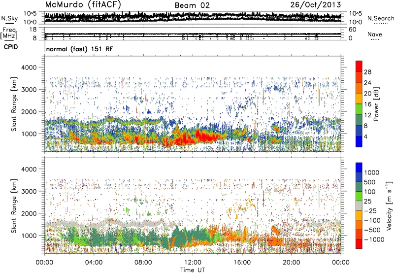Click the gray velocity band near 1500 km
The height and width of the screenshot is (273, 394).
pos(105,223)
